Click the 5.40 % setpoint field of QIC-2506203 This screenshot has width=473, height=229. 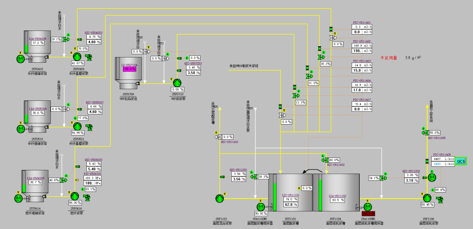[91, 169]
